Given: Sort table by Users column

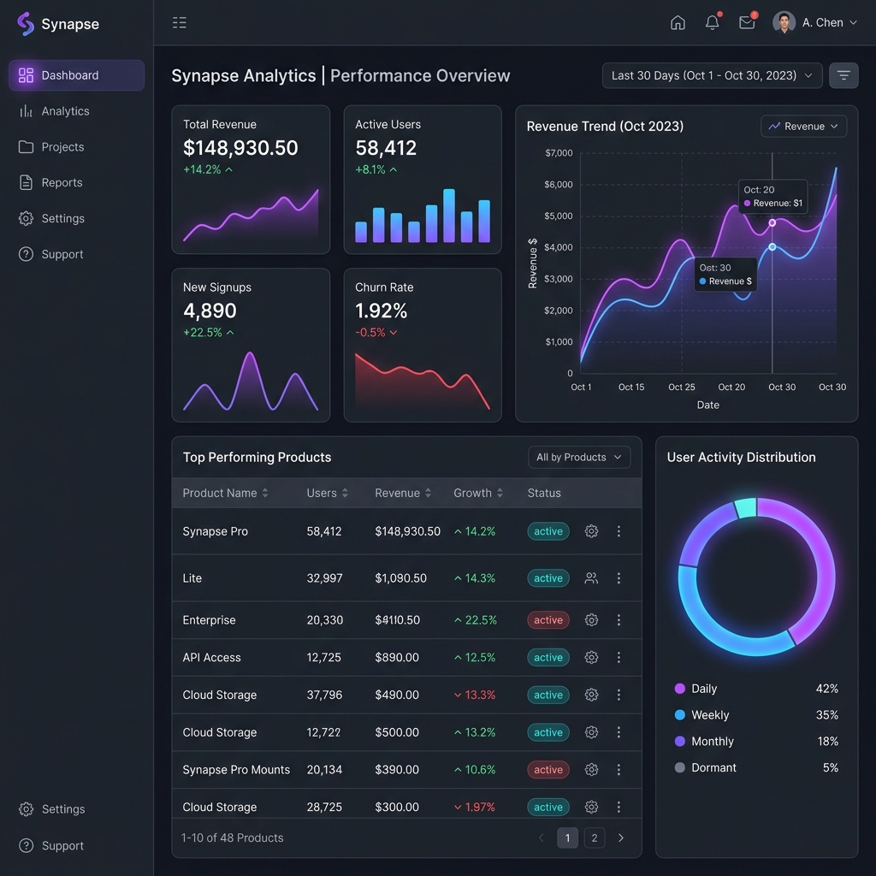Looking at the screenshot, I should click(x=328, y=493).
